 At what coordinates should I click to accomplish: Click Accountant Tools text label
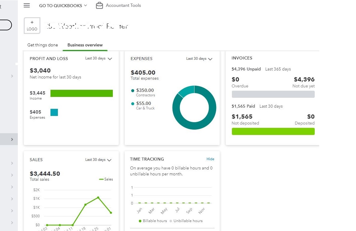pos(123,5)
